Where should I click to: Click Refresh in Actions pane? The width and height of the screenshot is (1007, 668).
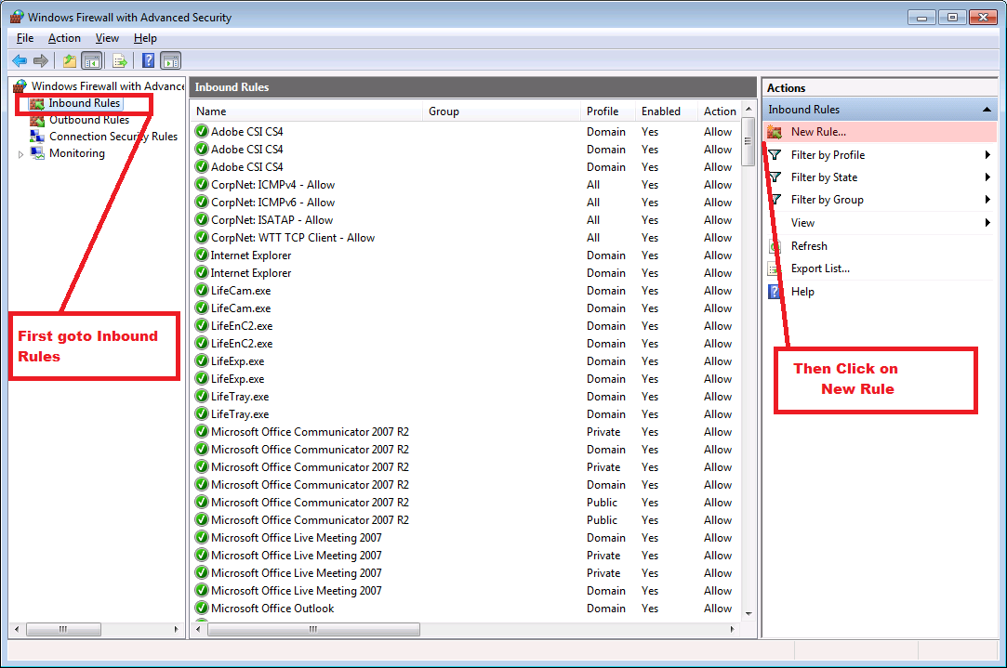[809, 246]
